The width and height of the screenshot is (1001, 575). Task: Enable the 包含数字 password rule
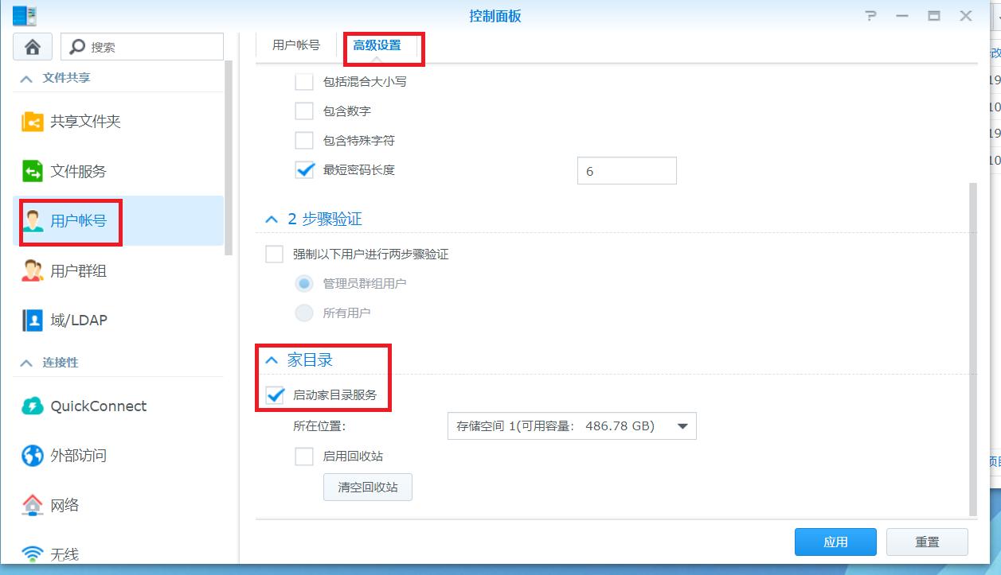303,111
